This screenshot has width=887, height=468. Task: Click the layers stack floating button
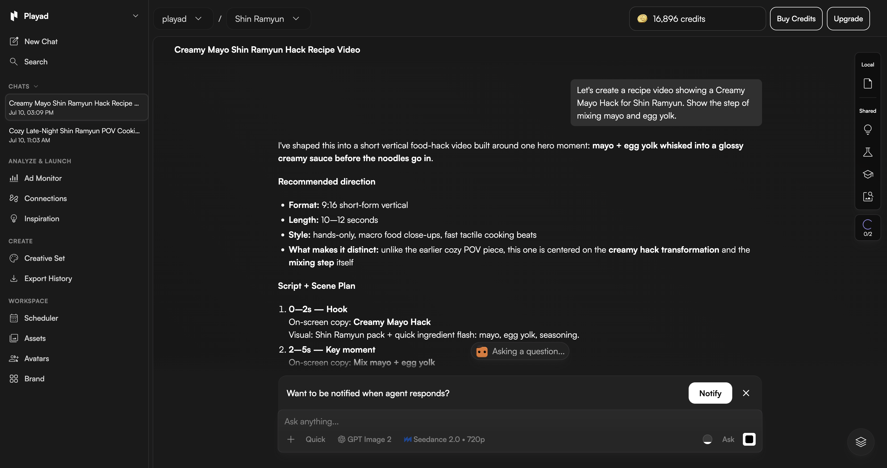tap(860, 442)
